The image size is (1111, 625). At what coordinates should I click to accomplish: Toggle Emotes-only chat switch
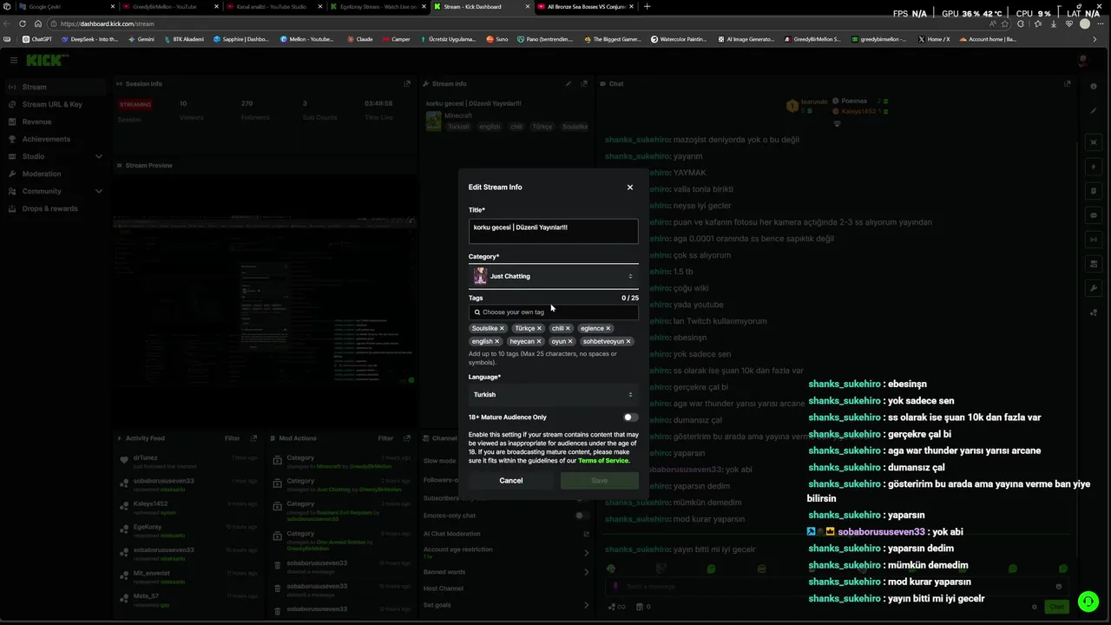coord(581,516)
